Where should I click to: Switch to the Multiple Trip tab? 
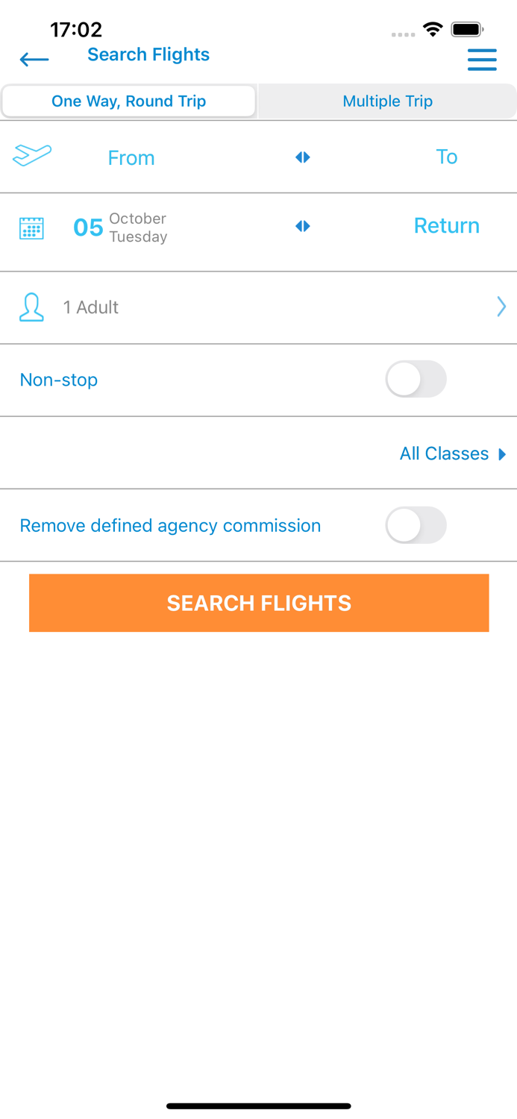387,101
